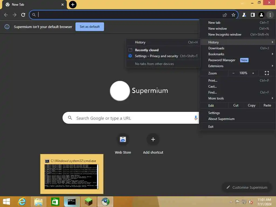Open the Web Store shortcut
This screenshot has height=207, width=276.
(123, 144)
